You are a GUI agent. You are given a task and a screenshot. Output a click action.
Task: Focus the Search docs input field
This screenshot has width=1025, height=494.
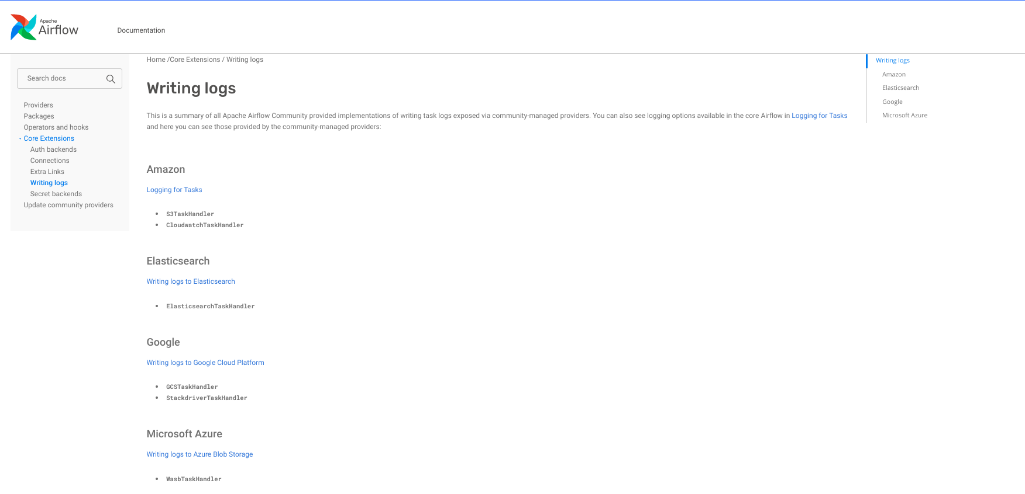[x=70, y=78]
